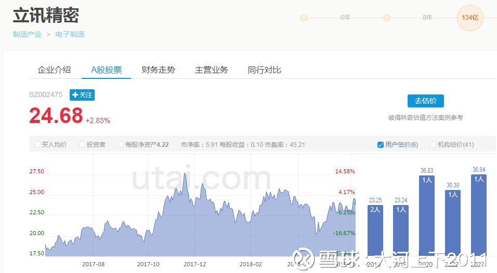This screenshot has width=497, height=273.
Task: Open the 主营业务 tab
Action: click(212, 70)
